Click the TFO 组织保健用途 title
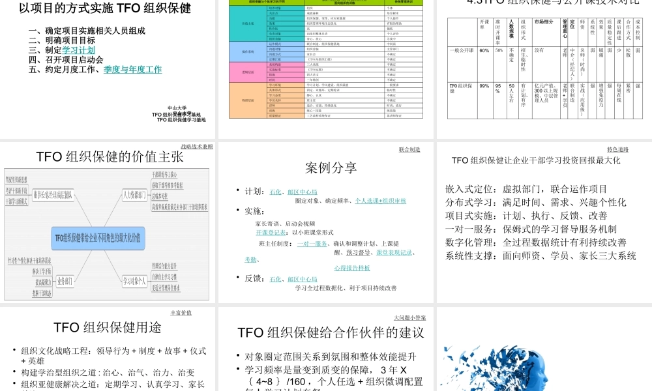 108,327
